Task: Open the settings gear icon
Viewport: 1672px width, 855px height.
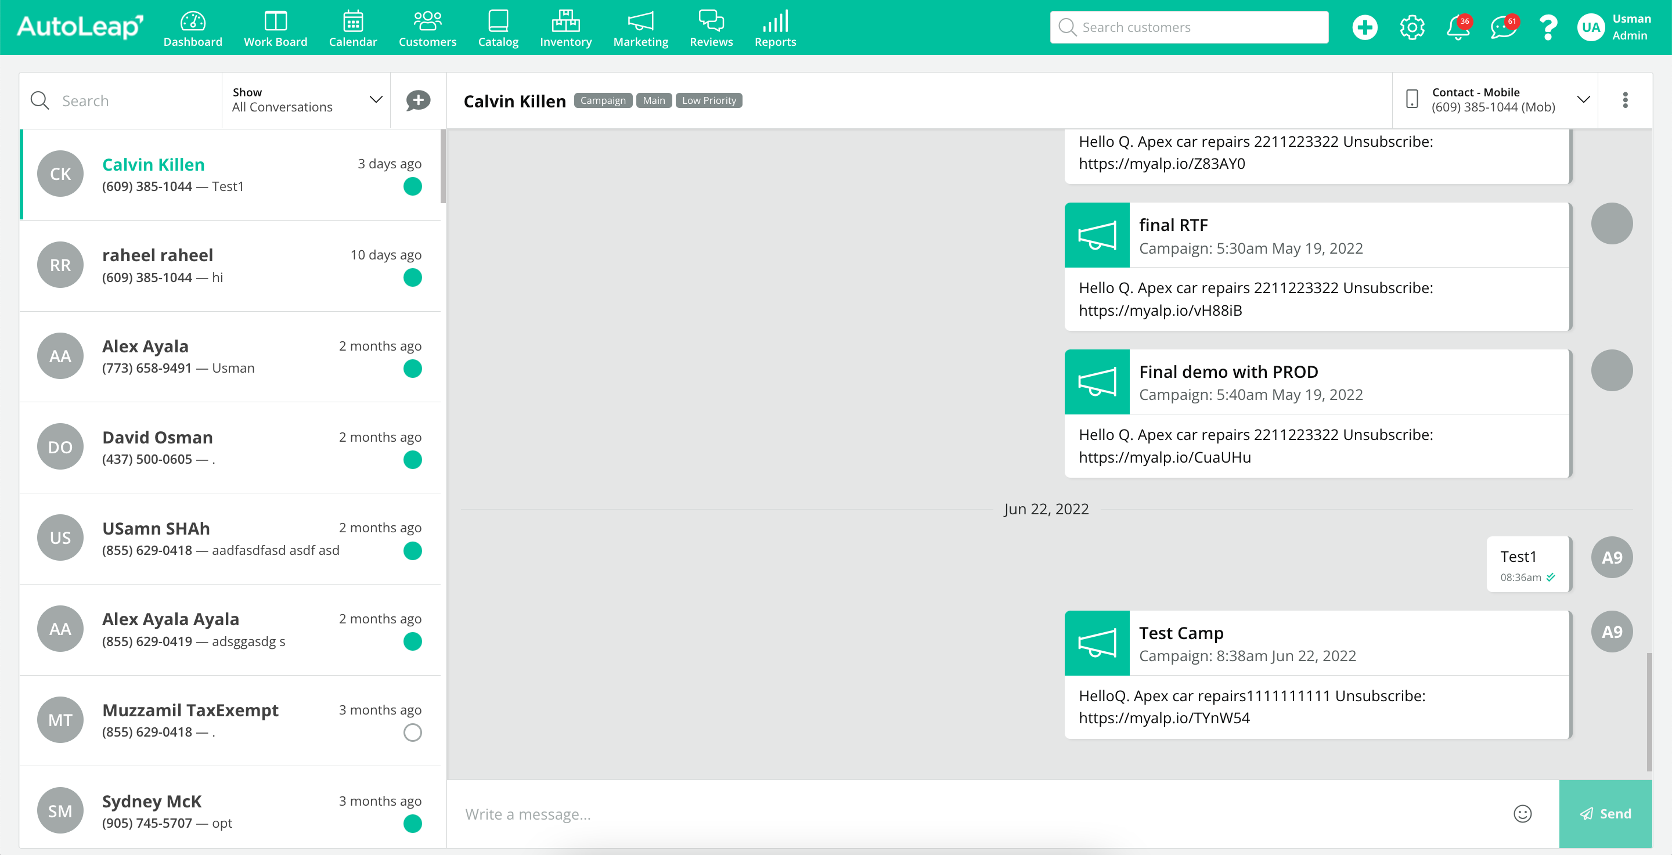Action: 1412,27
